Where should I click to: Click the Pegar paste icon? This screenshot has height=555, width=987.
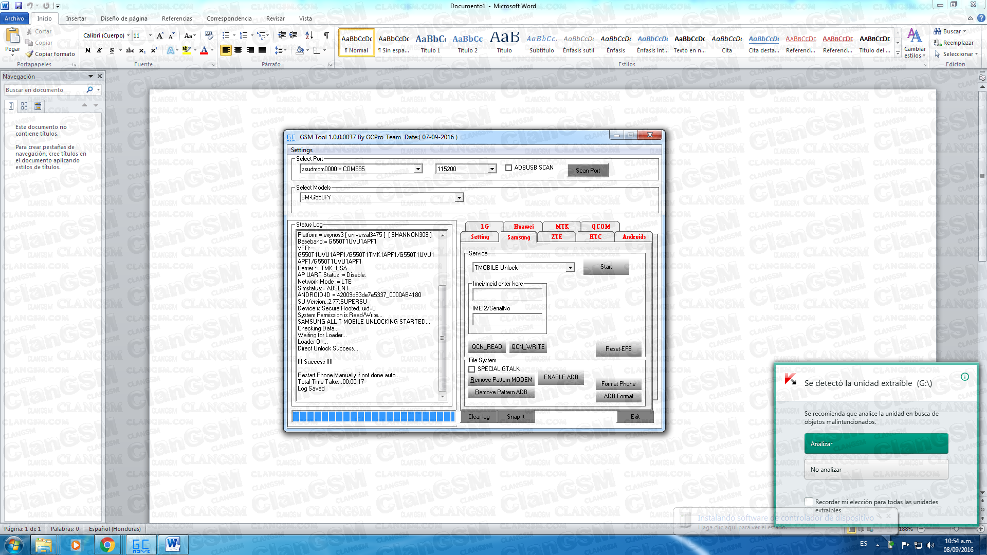[x=12, y=36]
